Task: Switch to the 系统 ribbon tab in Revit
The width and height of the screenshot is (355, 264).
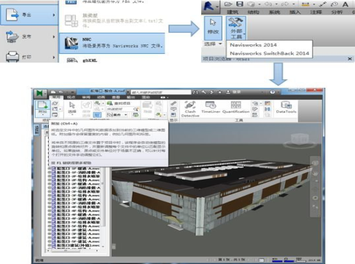Action: click(x=274, y=12)
